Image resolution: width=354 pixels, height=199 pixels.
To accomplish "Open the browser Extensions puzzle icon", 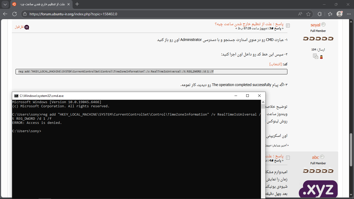I will [320, 14].
